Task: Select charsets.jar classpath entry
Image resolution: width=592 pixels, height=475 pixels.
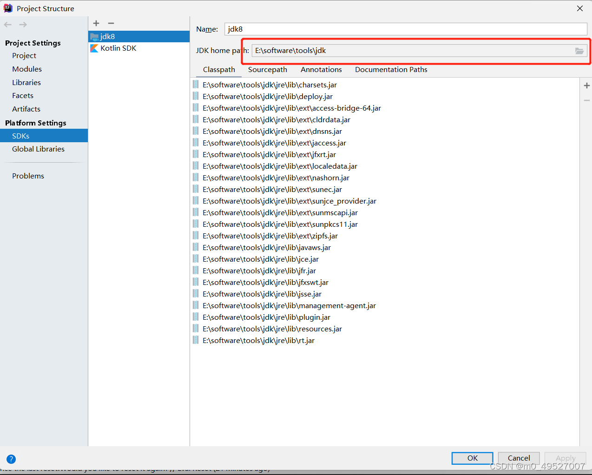Action: 270,85
